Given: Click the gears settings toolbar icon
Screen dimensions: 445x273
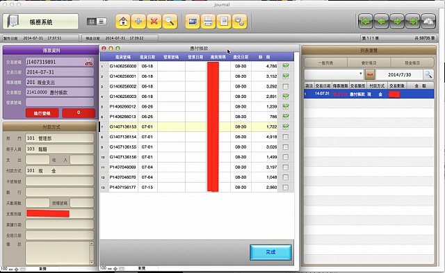Looking at the screenshot, I should tap(239, 22).
